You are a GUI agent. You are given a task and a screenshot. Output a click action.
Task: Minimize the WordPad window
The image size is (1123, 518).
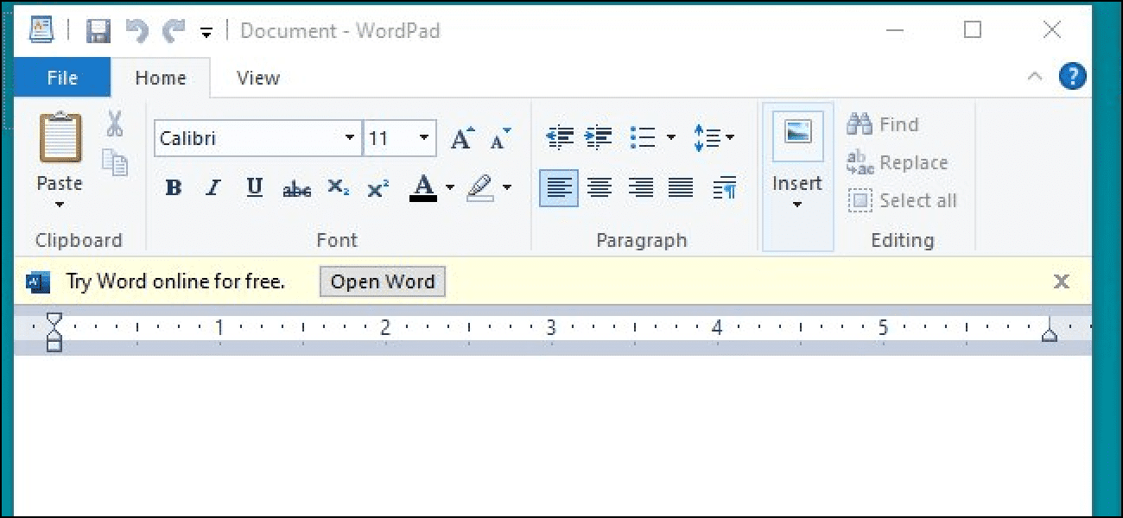point(896,30)
